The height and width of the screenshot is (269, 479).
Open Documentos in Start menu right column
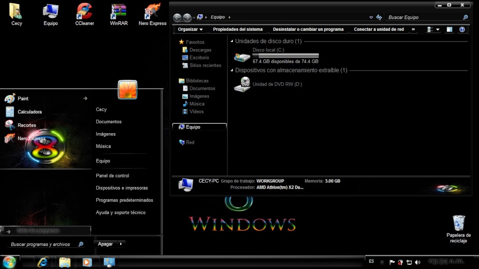[x=109, y=122]
